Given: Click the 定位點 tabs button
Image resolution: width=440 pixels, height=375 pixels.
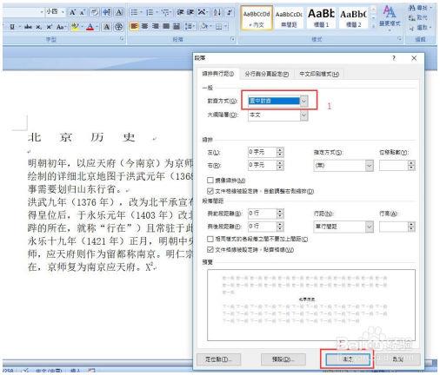Looking at the screenshot, I should click(218, 359).
